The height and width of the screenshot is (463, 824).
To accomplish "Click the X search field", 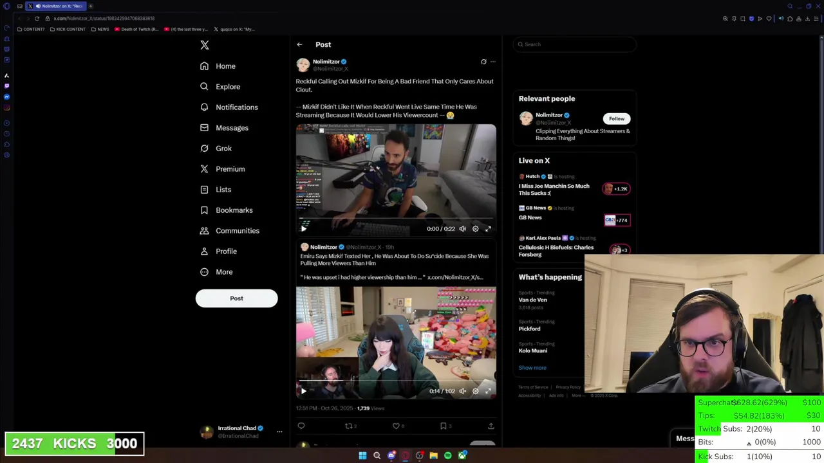I will coord(575,44).
